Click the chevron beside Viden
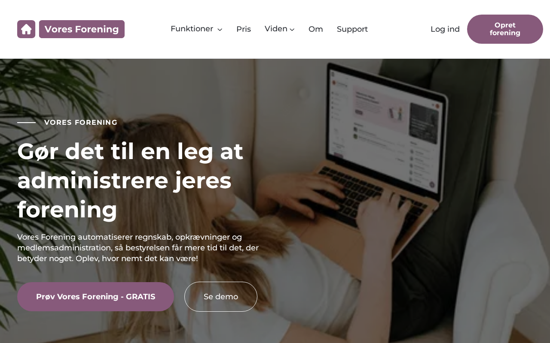550x343 pixels. (292, 30)
